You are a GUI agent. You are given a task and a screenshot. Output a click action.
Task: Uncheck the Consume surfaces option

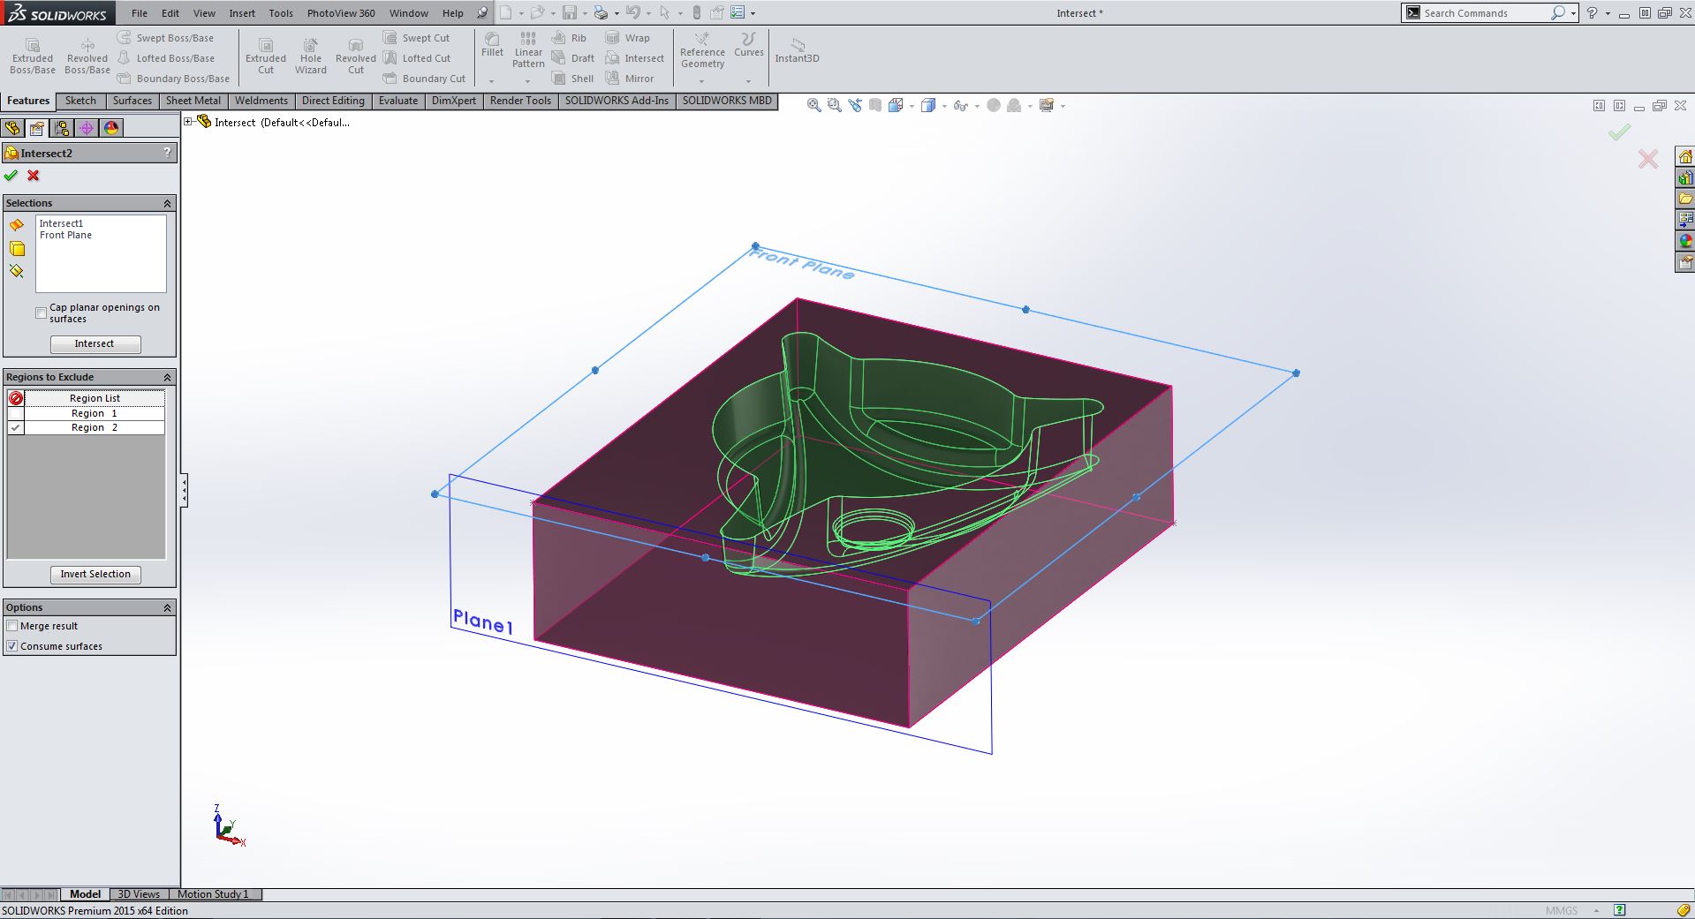point(12,646)
